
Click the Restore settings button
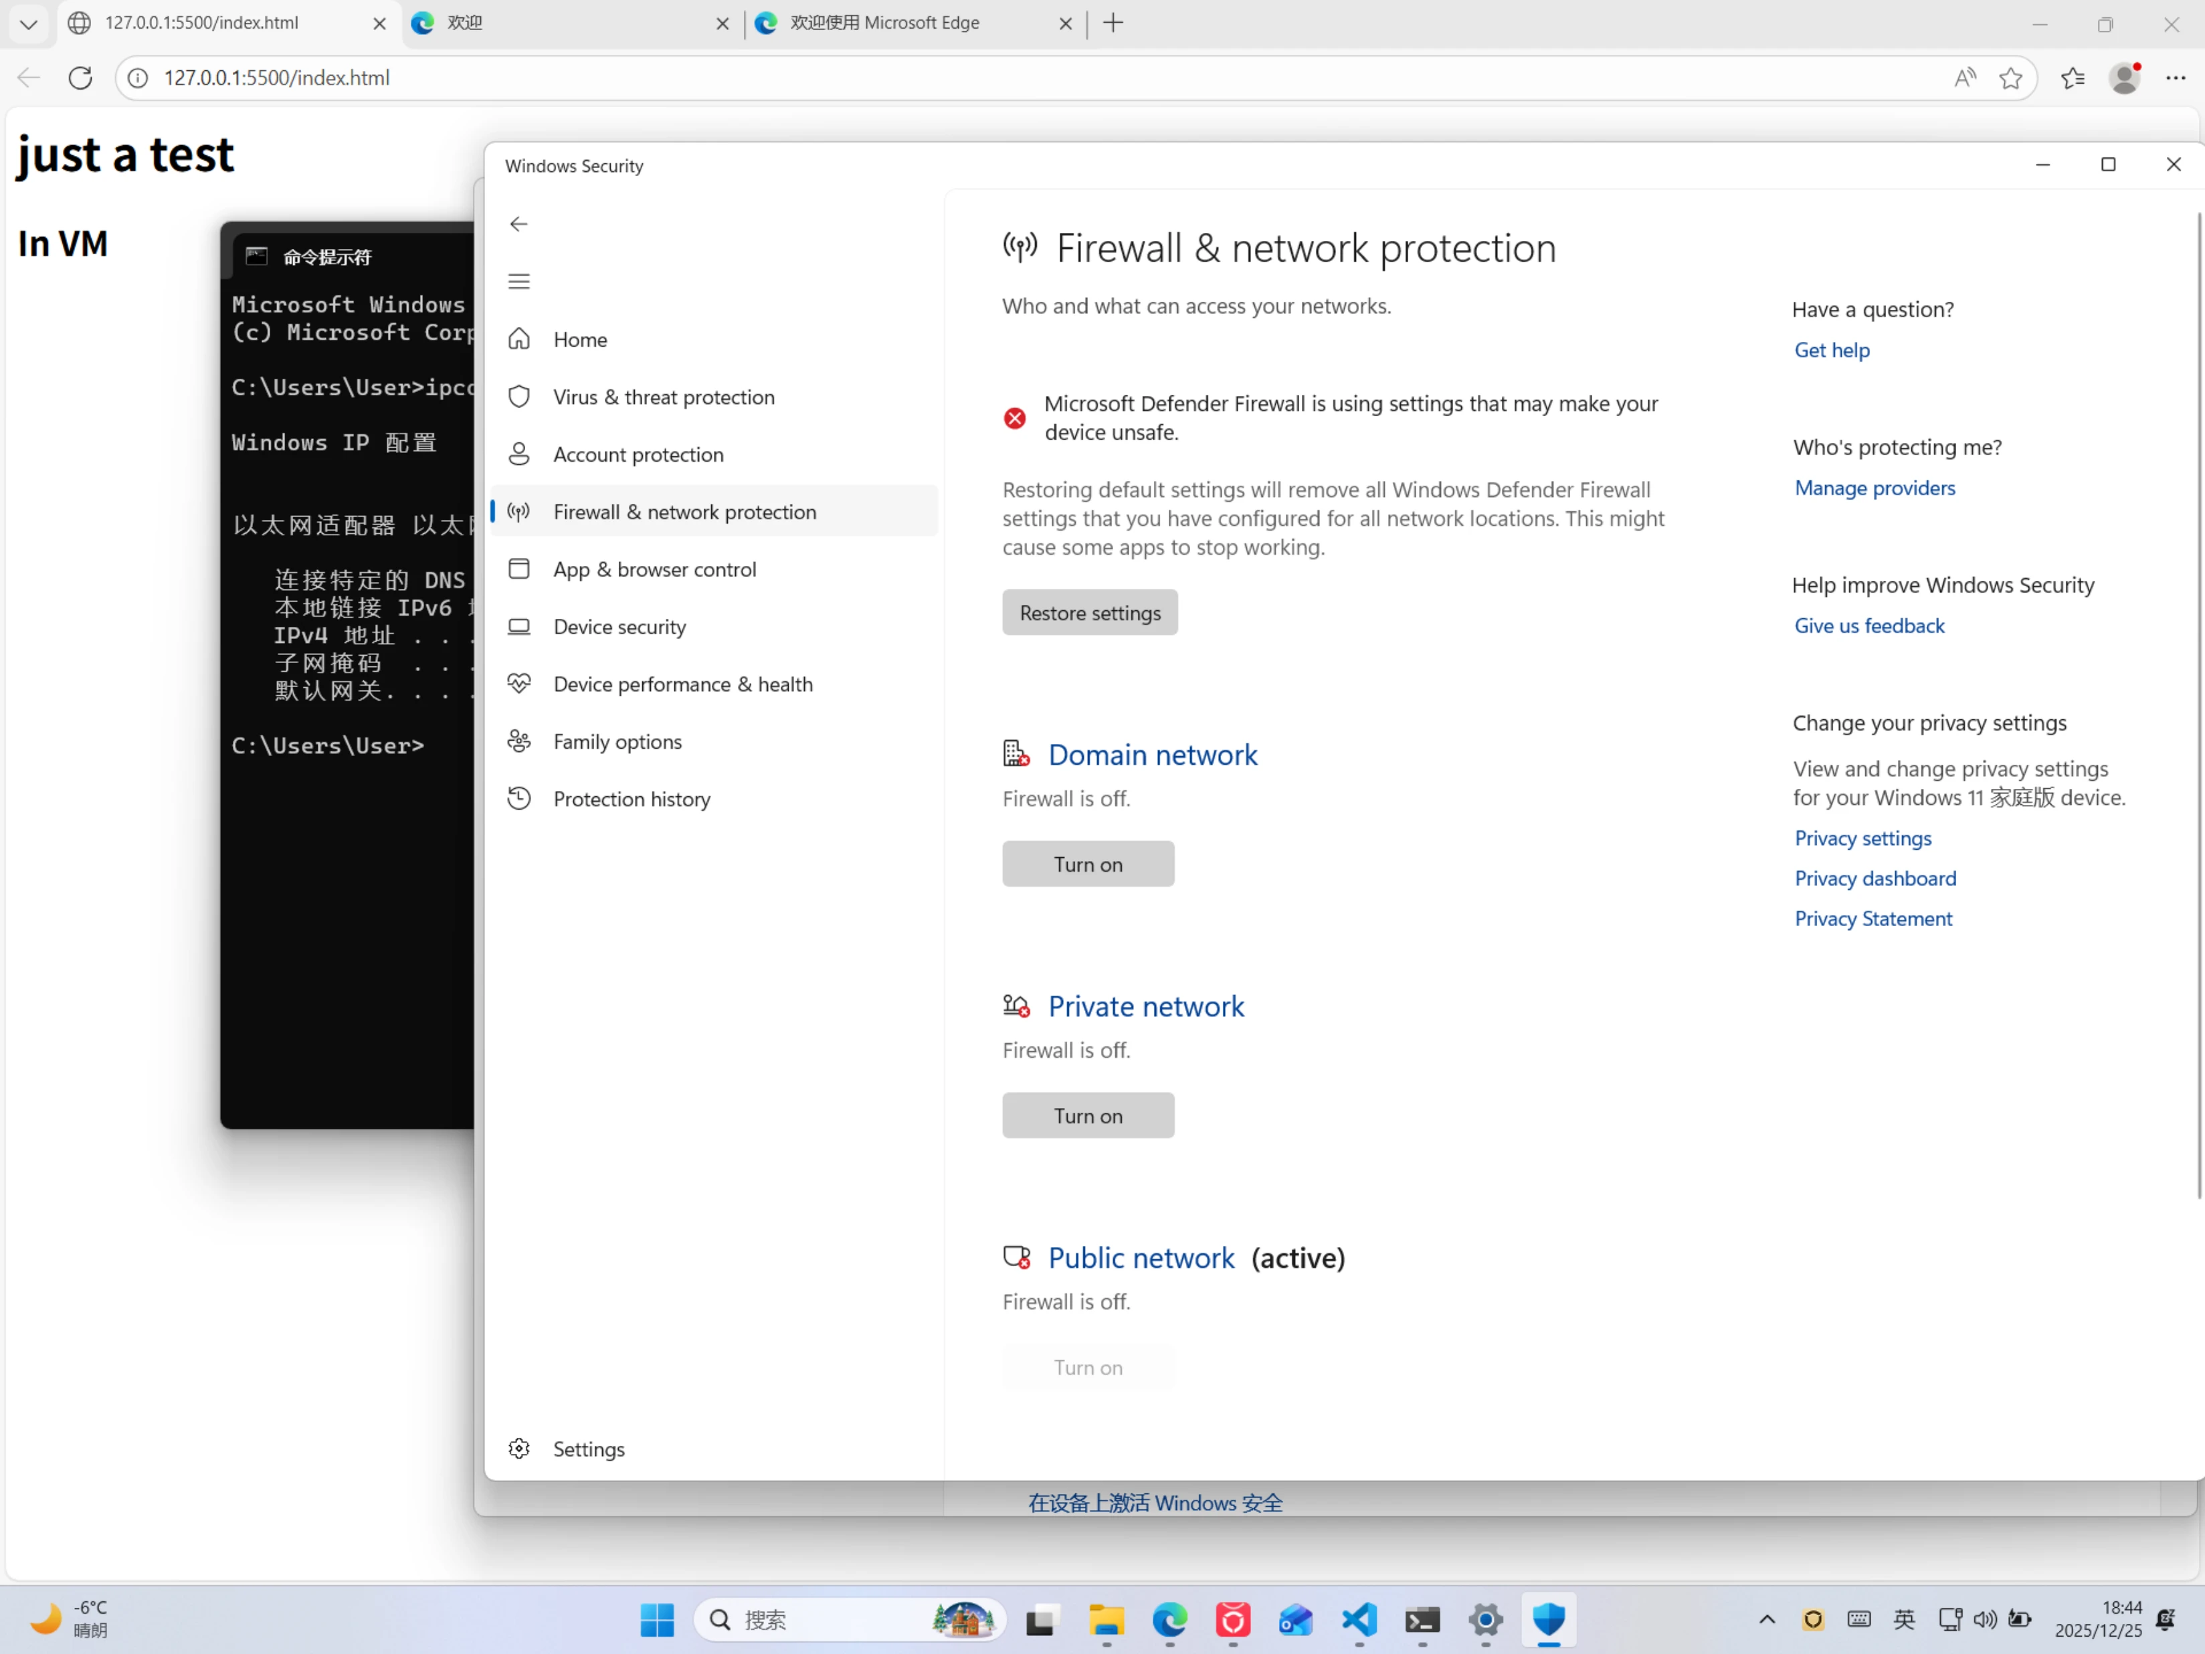tap(1090, 612)
